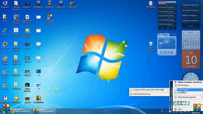The height and width of the screenshot is (114, 203).
Task: Click the wrench icon in DAEMON Tools gadget
Action: pos(173,41)
